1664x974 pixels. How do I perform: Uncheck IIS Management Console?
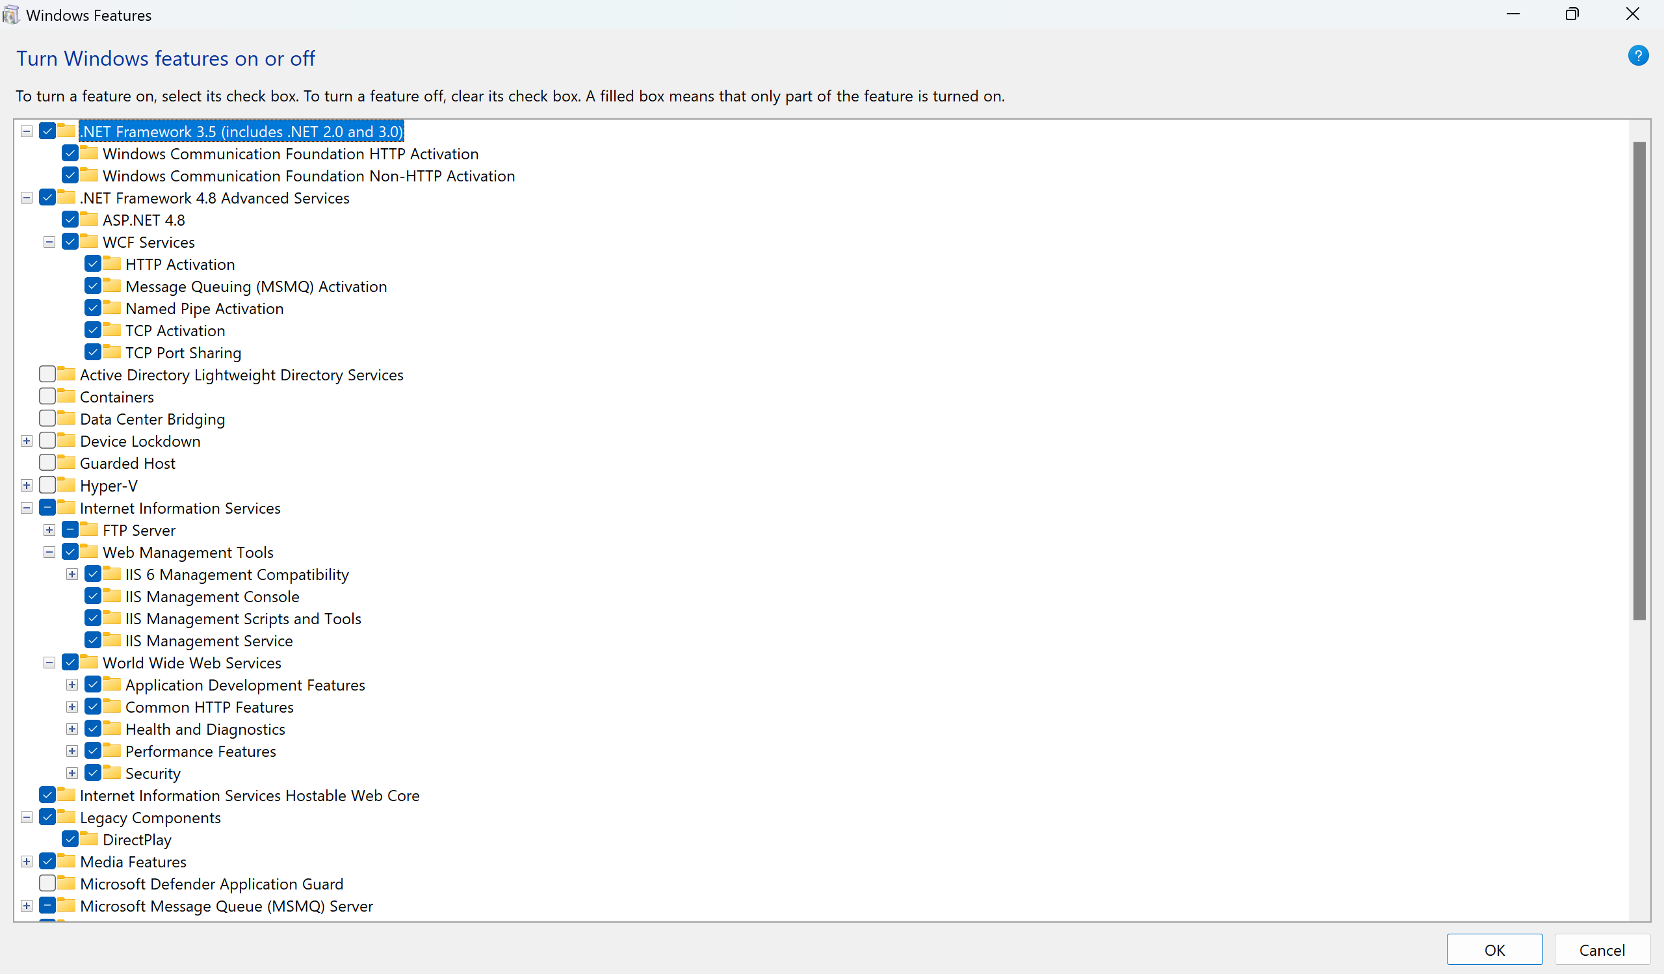click(93, 596)
